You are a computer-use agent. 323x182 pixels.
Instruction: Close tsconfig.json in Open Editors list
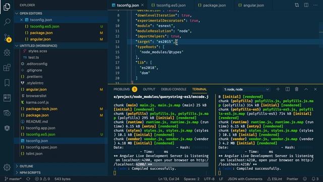click(21, 20)
